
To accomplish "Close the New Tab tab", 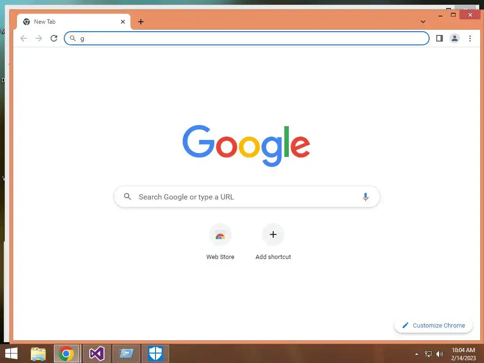I will (123, 22).
